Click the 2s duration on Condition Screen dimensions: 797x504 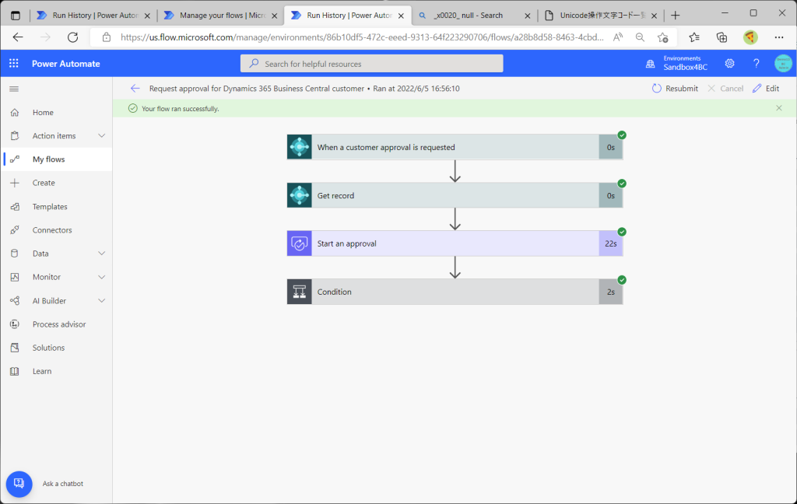pos(611,292)
